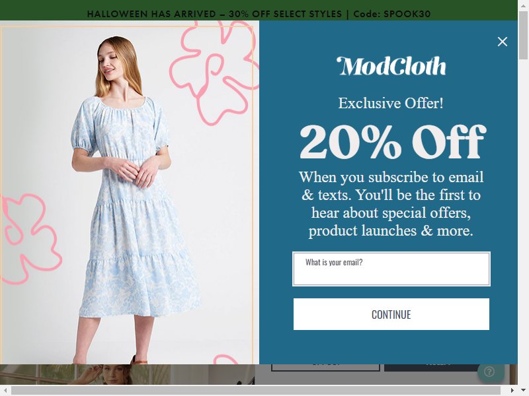Click the horizontal scrollbar right arrow

[513, 391]
